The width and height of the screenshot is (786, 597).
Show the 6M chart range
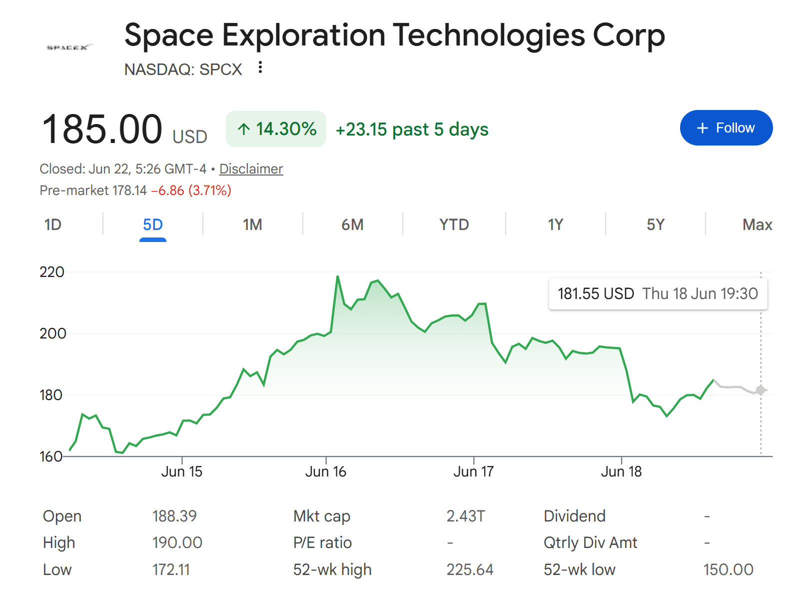352,224
